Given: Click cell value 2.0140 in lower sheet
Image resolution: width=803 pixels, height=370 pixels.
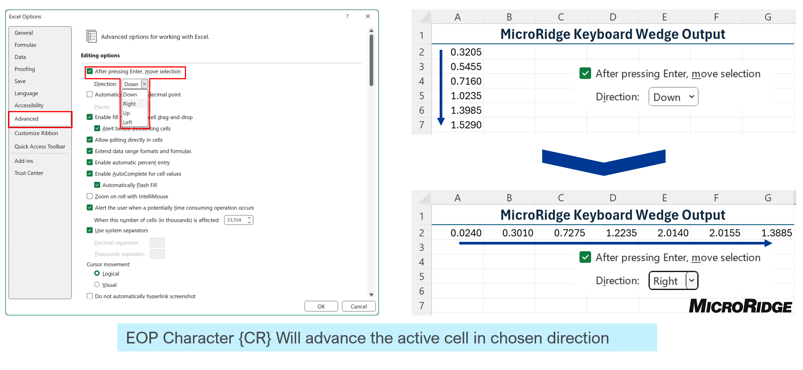Looking at the screenshot, I should (x=673, y=233).
